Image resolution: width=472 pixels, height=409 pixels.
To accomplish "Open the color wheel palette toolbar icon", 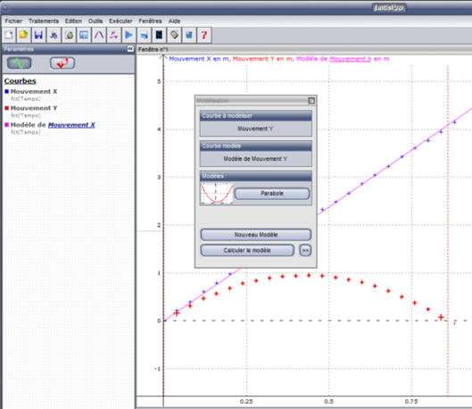I will pyautogui.click(x=69, y=35).
